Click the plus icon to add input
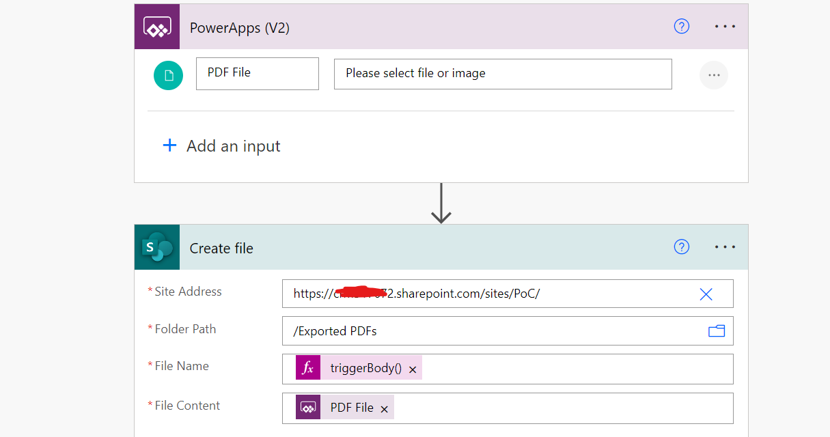Screen dimensions: 830x437 (169, 145)
